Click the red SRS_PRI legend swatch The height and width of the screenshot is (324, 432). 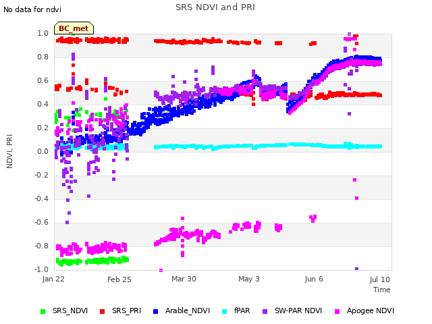[x=102, y=311]
